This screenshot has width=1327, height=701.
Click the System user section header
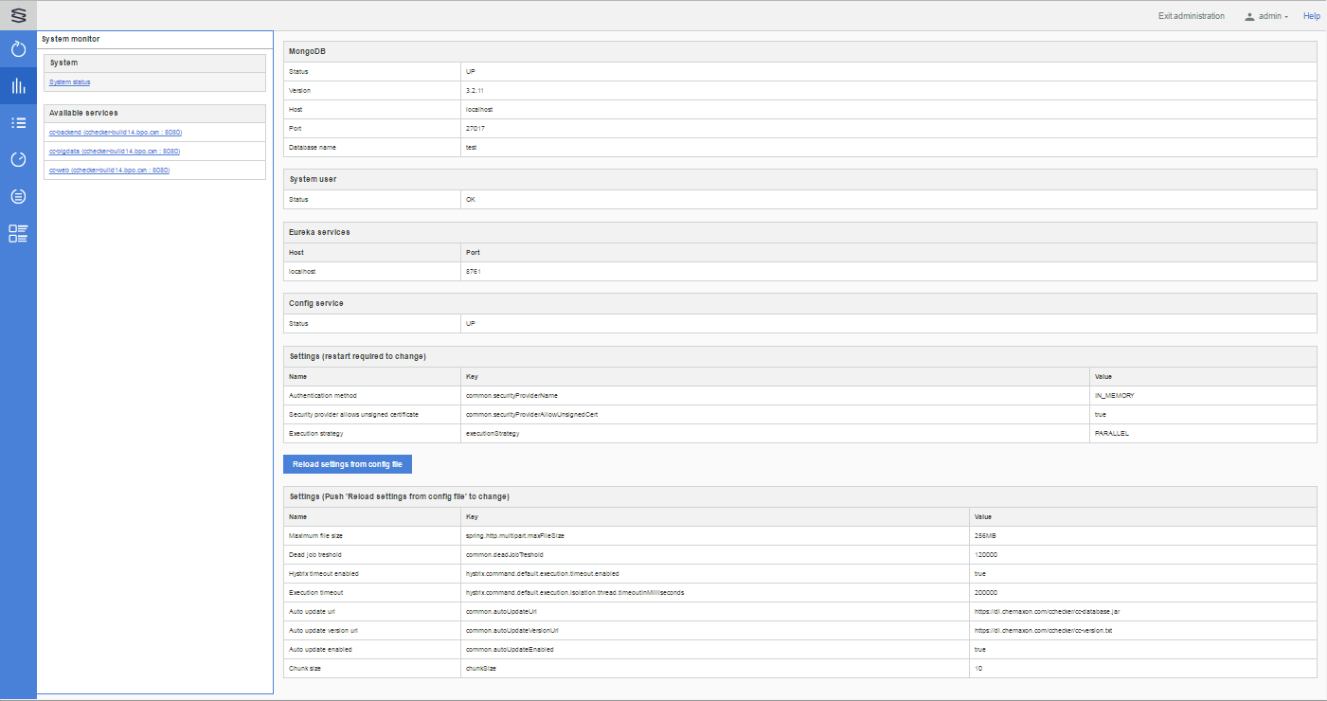pos(800,179)
